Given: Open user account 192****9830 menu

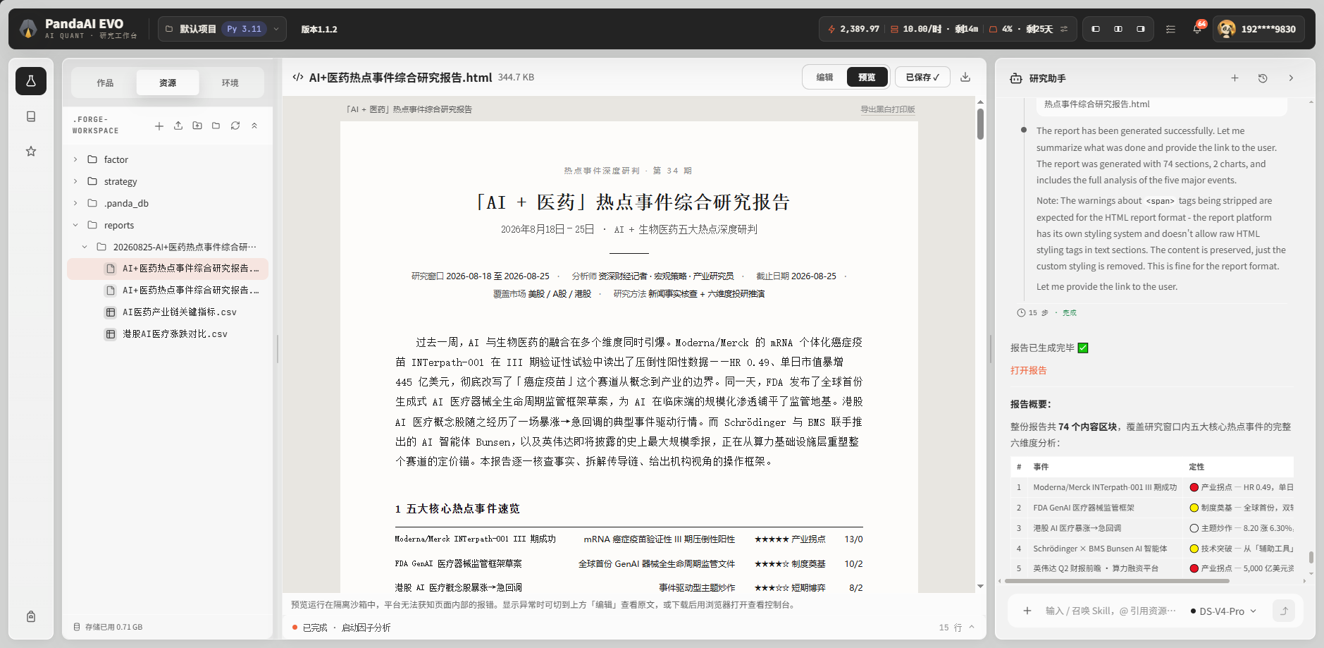Looking at the screenshot, I should coord(1258,29).
